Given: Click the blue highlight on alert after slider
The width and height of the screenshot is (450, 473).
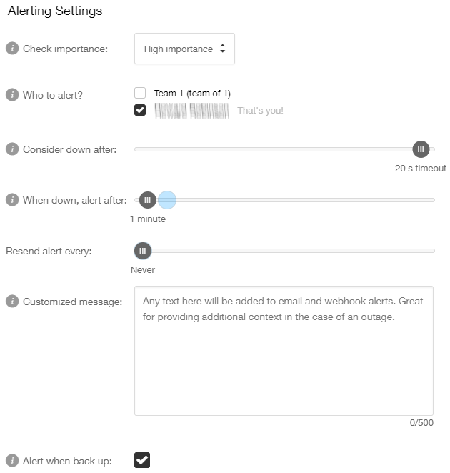Looking at the screenshot, I should pos(167,199).
